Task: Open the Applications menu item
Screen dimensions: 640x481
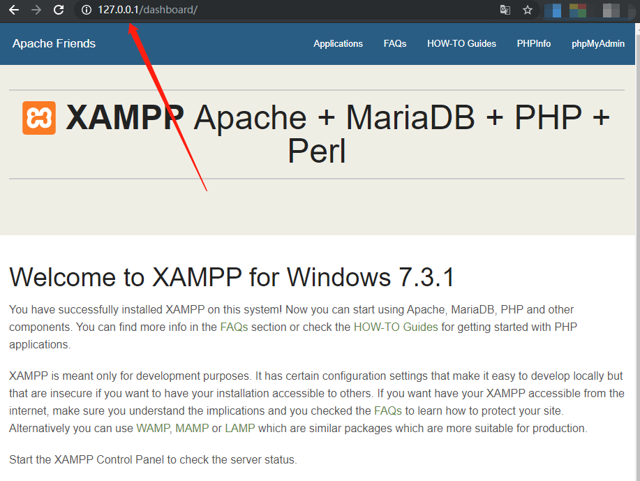Action: pos(338,44)
